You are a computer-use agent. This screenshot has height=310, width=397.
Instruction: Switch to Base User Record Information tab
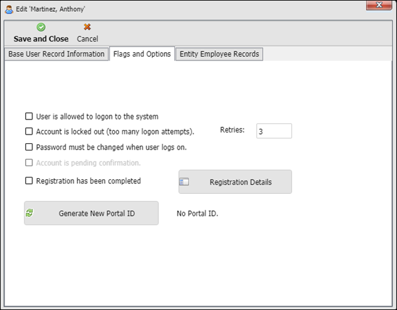(56, 54)
